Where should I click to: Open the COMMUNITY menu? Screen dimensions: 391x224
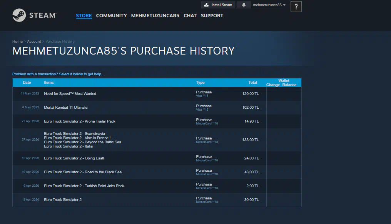[x=112, y=16]
